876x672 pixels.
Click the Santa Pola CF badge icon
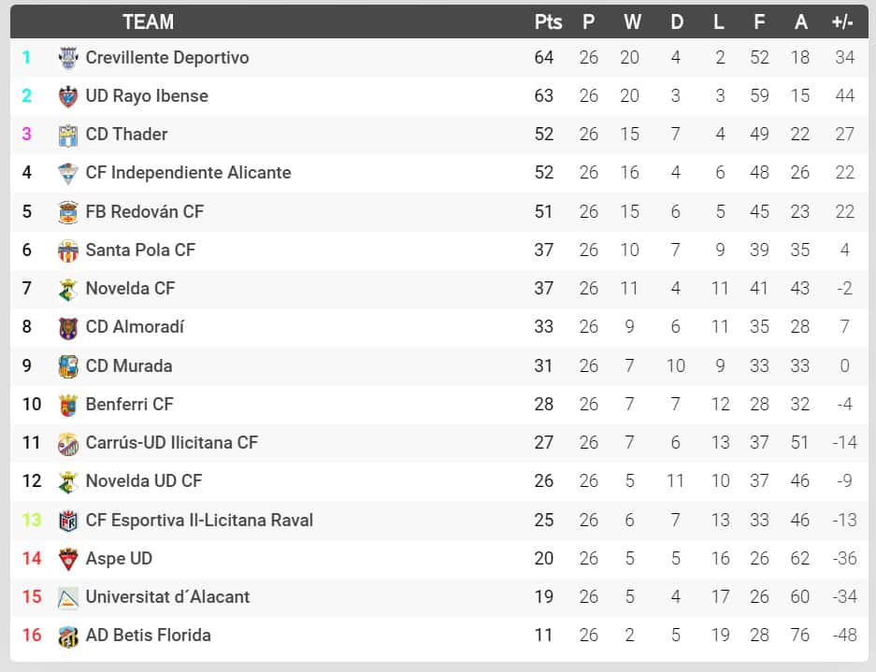(x=68, y=250)
